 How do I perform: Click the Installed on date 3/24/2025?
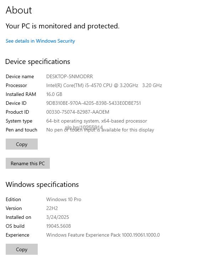pos(58,217)
